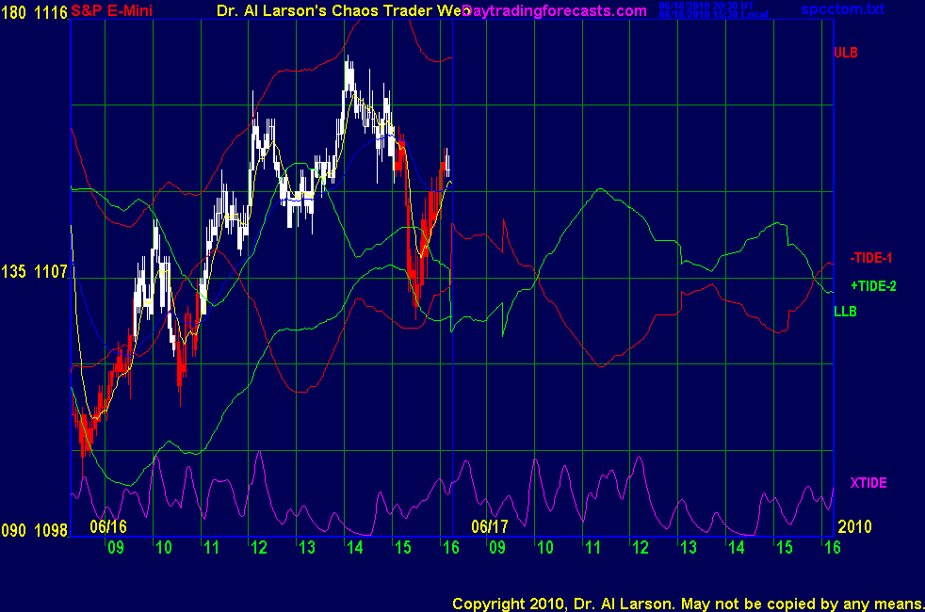Open the Daytradingforecasts.com site text
Viewport: 925px width, 612px height.
(x=555, y=10)
